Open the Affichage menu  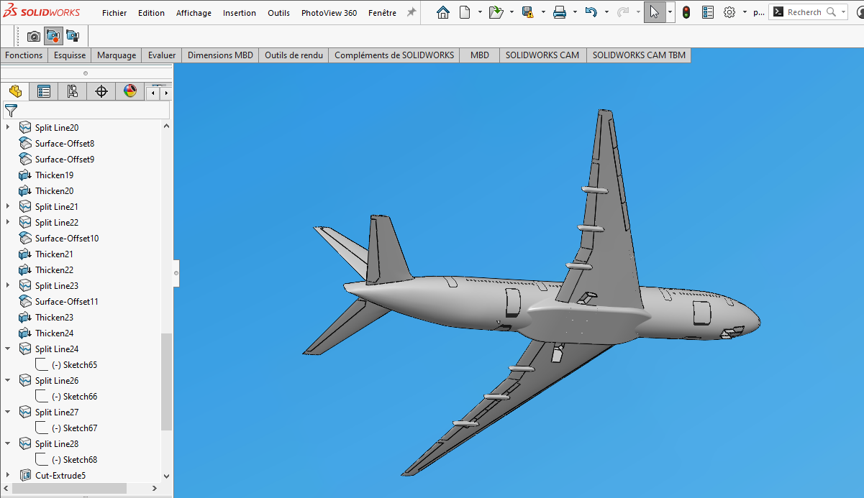[x=194, y=13]
